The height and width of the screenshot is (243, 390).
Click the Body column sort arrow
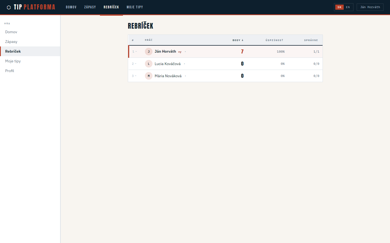click(242, 40)
